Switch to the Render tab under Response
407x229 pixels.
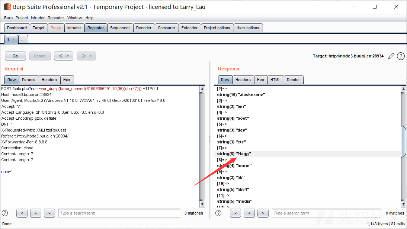pos(293,80)
